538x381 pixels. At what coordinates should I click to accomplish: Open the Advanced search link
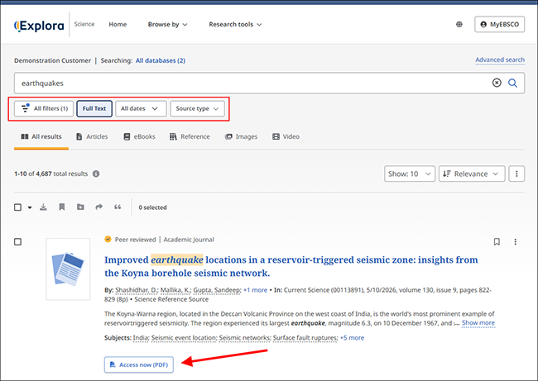[500, 60]
